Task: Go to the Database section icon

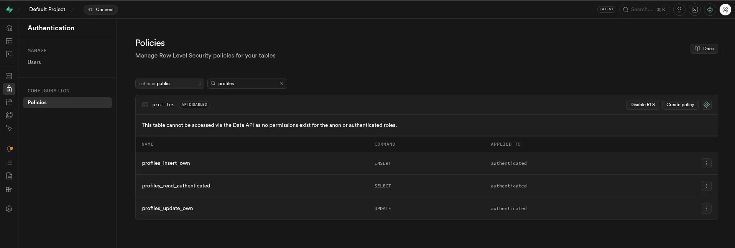Action: pyautogui.click(x=9, y=76)
